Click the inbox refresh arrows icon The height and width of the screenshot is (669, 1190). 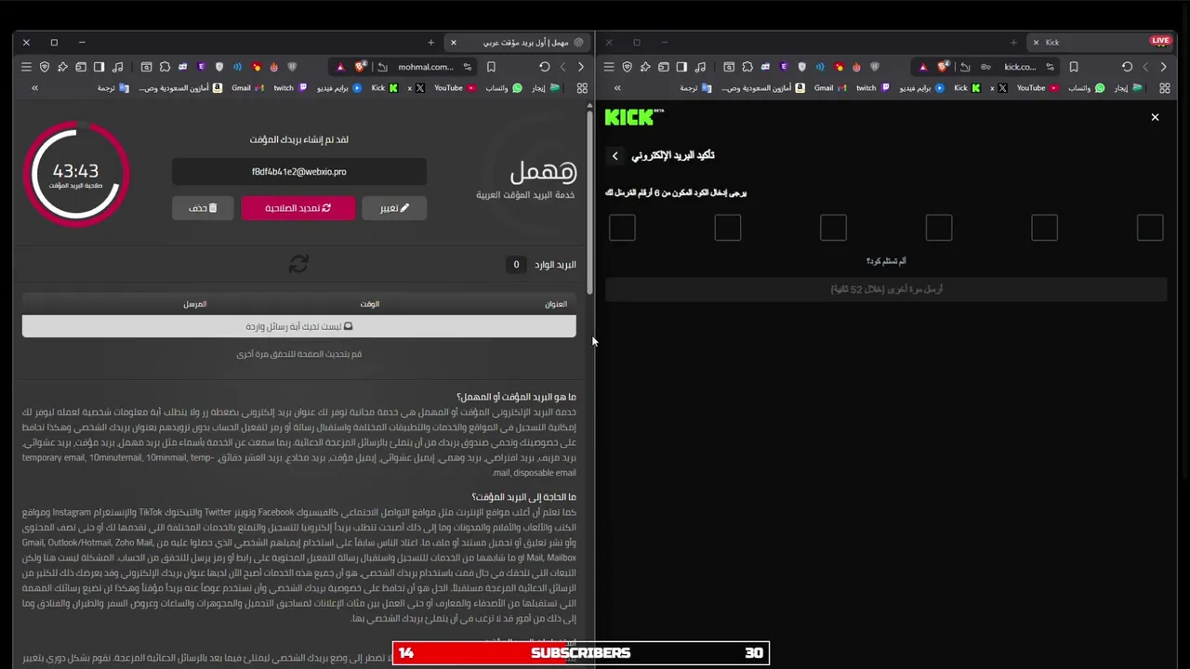[298, 265]
